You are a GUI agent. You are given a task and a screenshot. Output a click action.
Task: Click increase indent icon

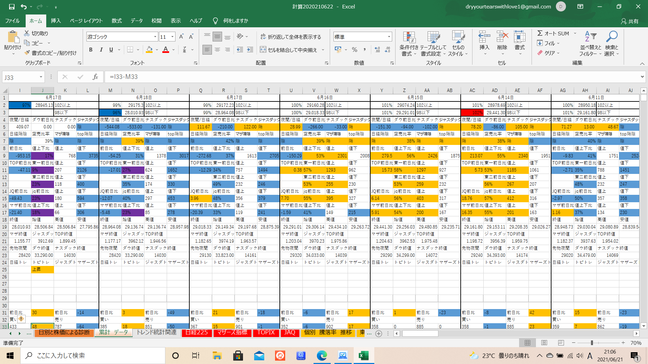(250, 50)
